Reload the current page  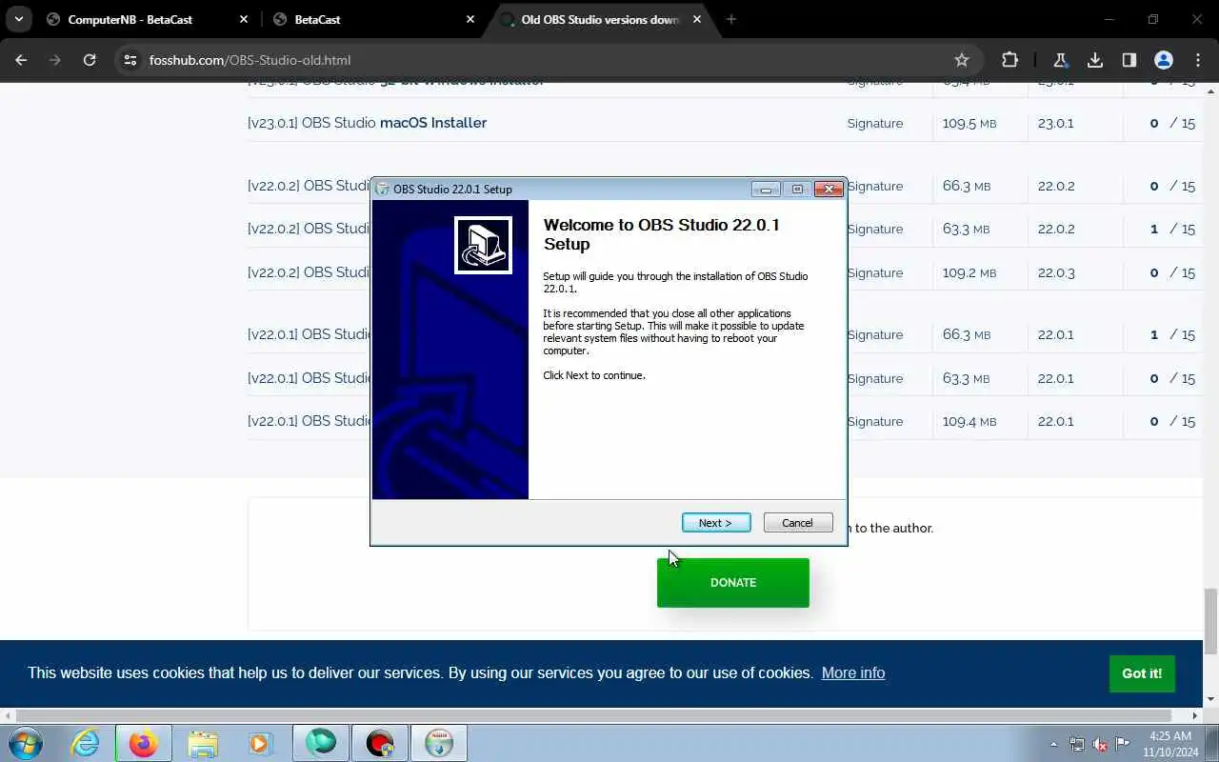(x=90, y=60)
